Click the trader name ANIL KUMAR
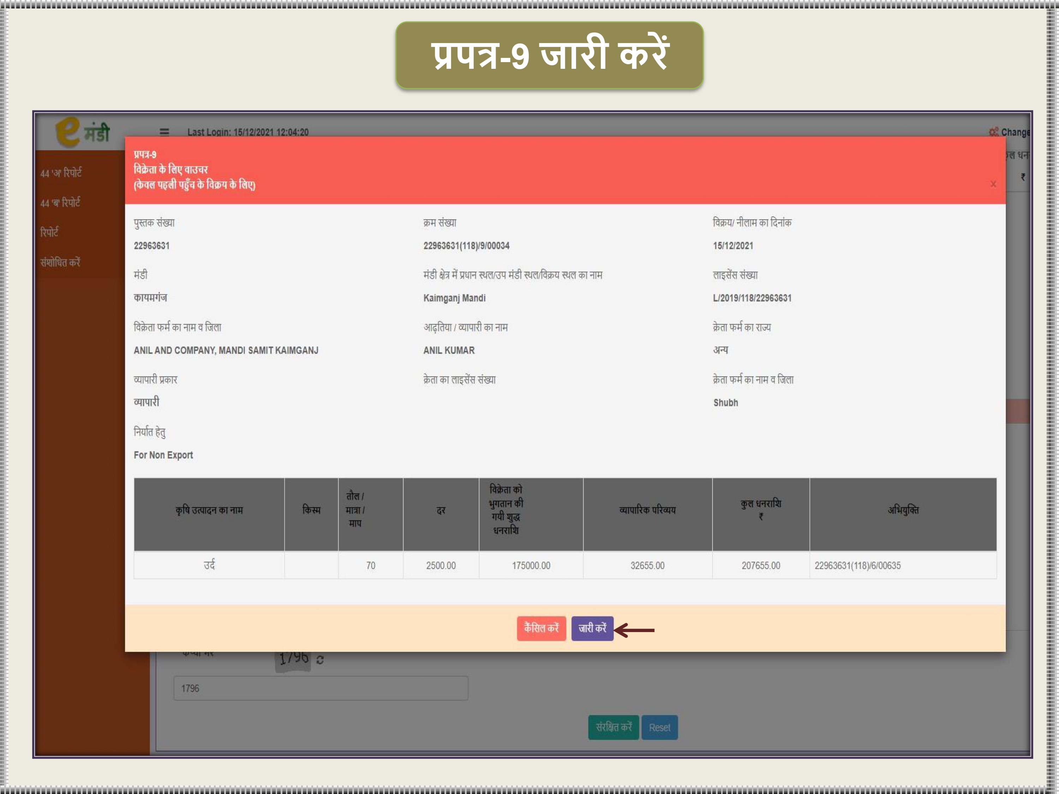This screenshot has height=794, width=1059. [x=449, y=350]
